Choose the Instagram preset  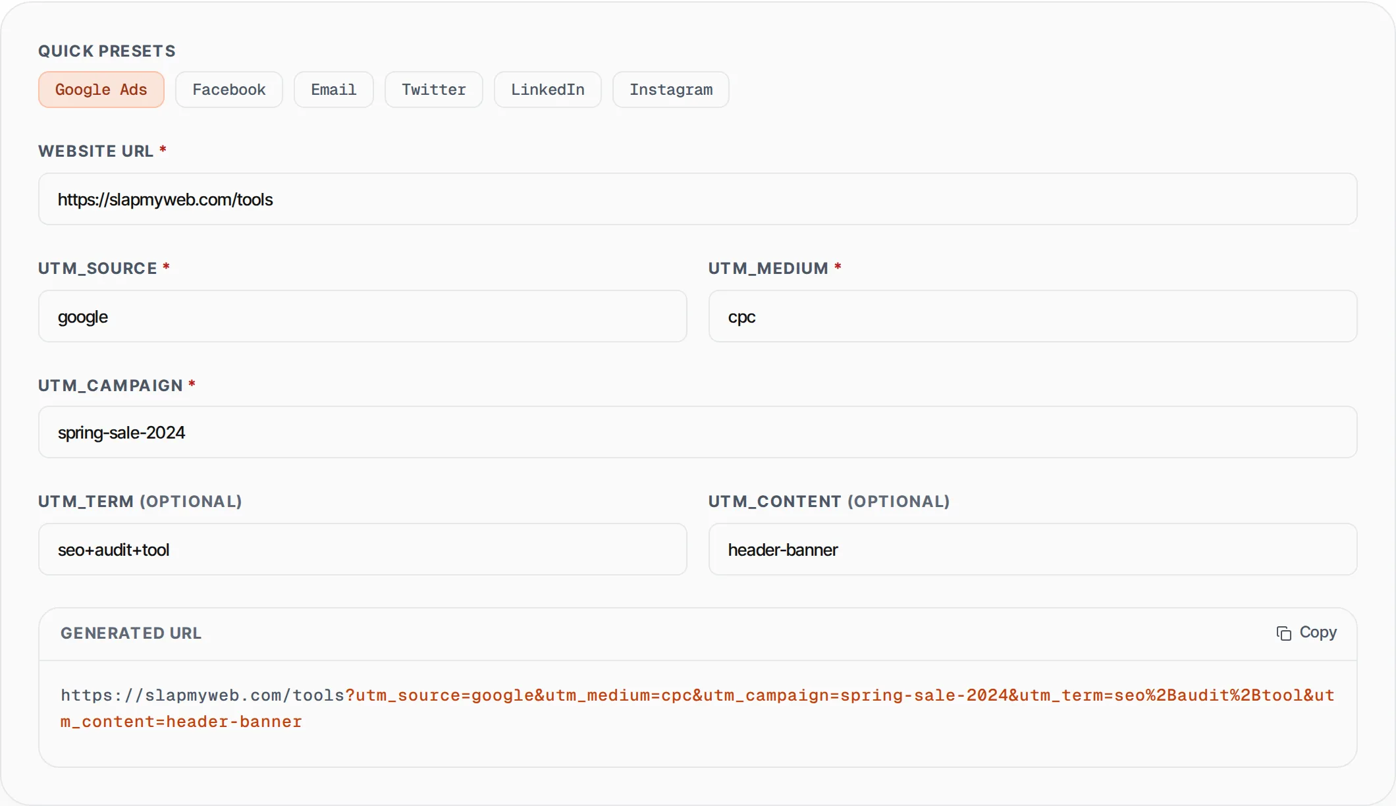(671, 90)
